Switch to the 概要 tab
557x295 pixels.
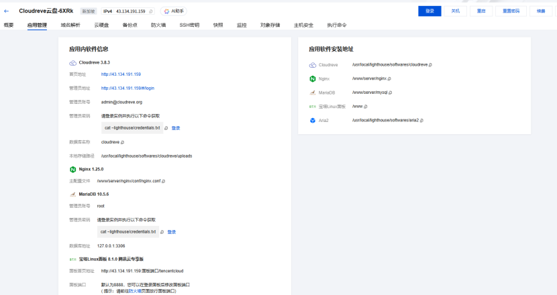point(9,25)
